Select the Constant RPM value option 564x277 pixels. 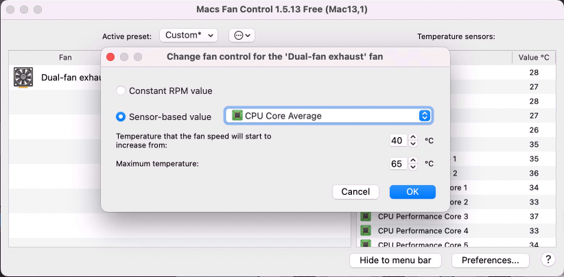coord(121,91)
